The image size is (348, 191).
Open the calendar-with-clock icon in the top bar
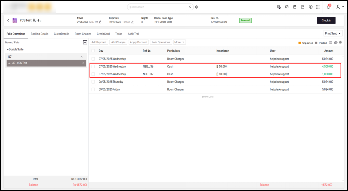[279, 7]
